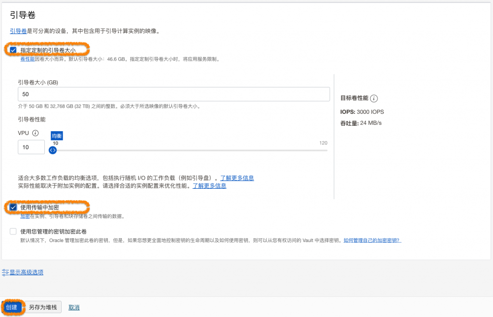
Task: Click the 另存为堆栈 button
Action: pos(43,307)
